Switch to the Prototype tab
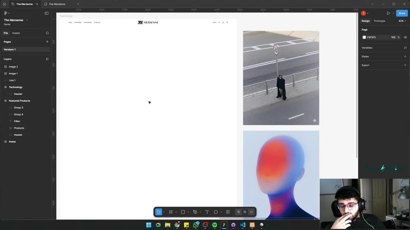The image size is (410, 230). [380, 21]
